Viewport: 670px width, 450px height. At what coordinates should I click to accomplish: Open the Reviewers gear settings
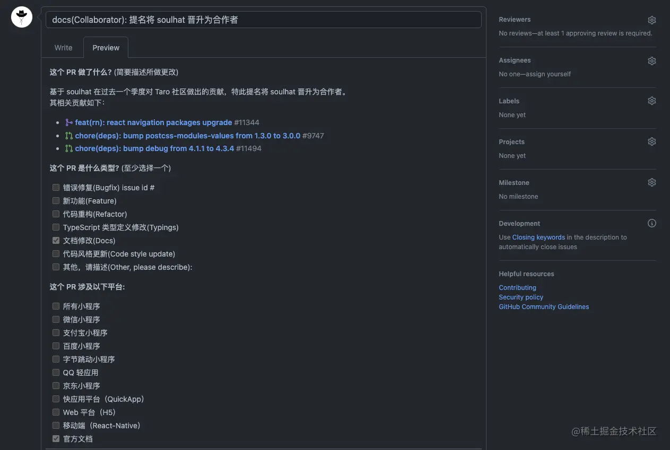coord(652,20)
